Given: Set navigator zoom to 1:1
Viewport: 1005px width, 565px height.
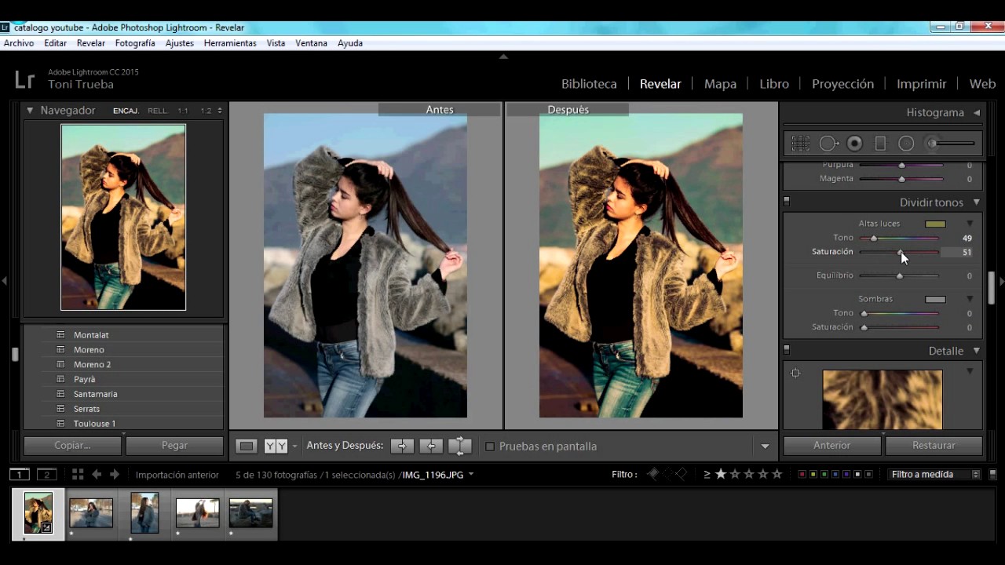Looking at the screenshot, I should point(183,111).
